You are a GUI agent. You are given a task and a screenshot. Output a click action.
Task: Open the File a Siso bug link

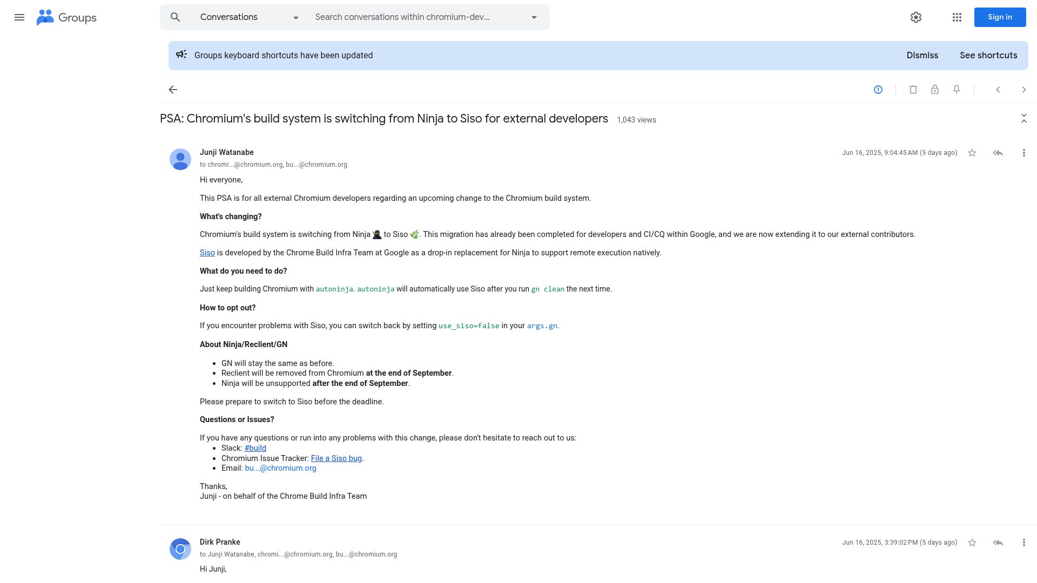[336, 458]
